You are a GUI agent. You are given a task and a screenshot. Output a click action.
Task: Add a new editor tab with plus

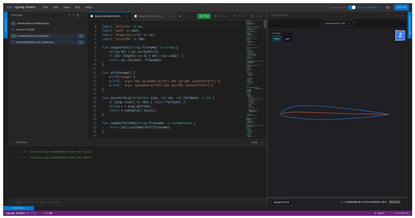point(180,16)
